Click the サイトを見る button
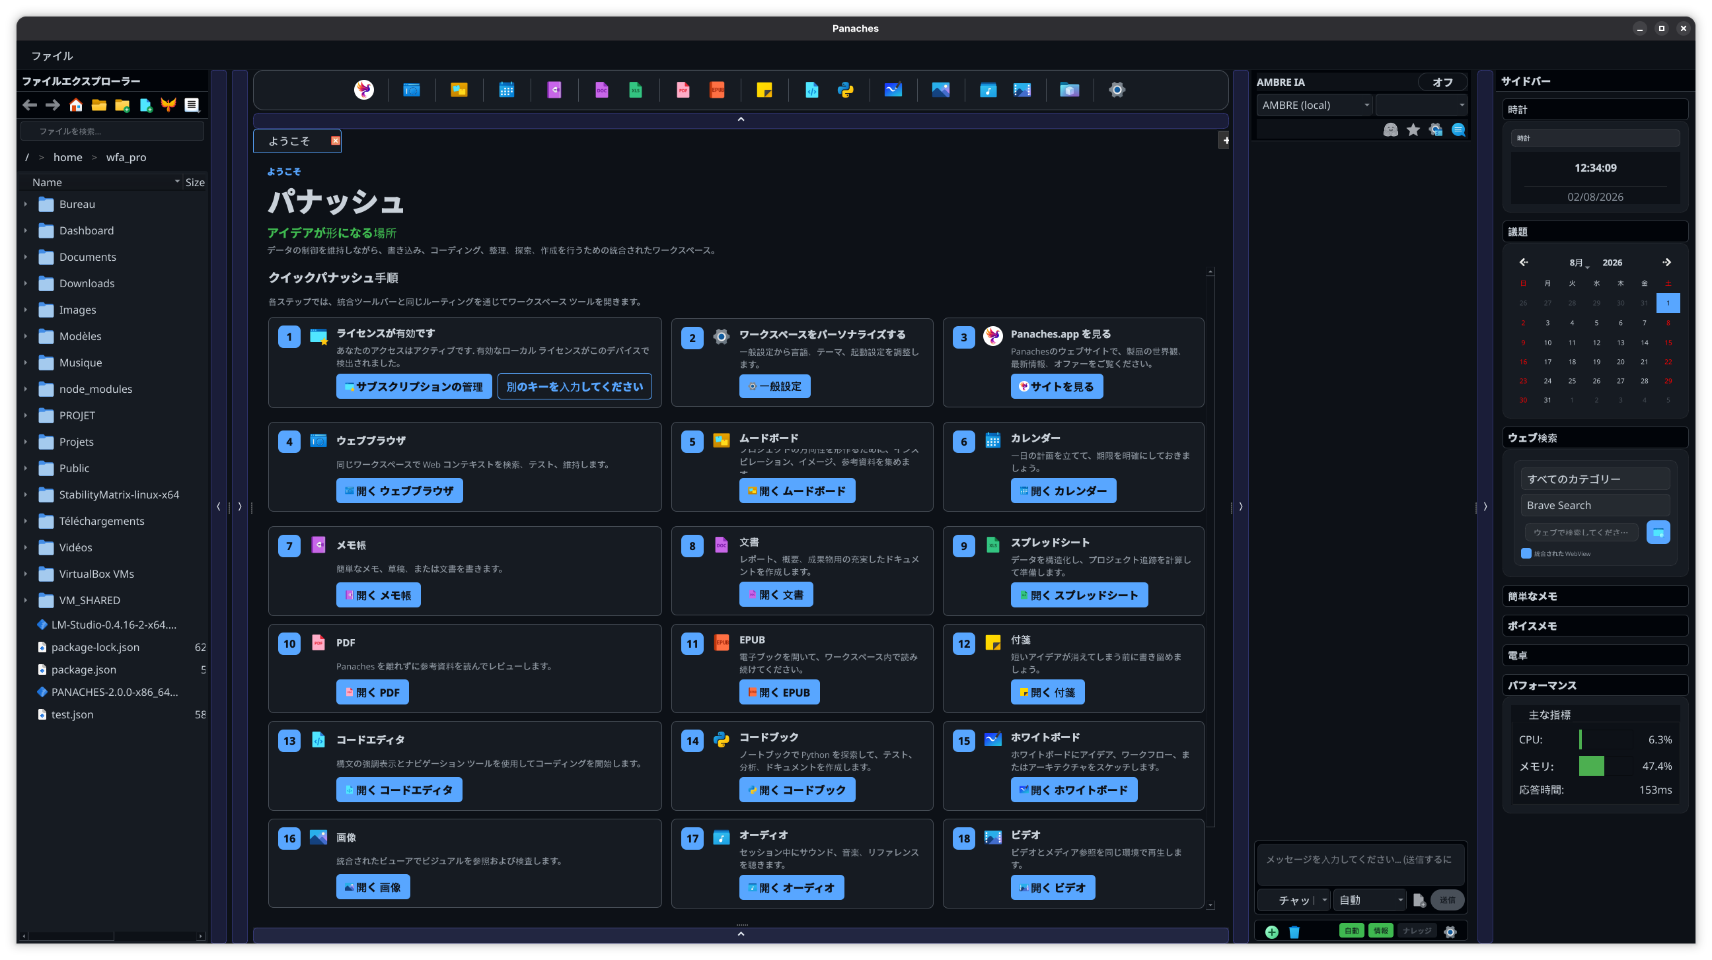The image size is (1712, 960). tap(1057, 386)
